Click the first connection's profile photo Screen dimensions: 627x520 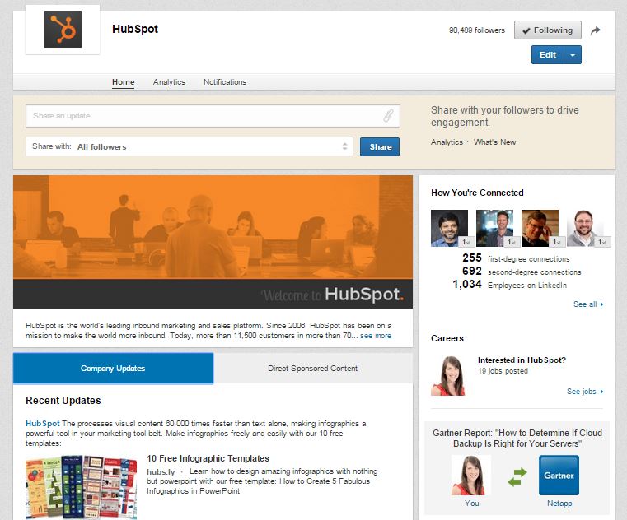(450, 228)
